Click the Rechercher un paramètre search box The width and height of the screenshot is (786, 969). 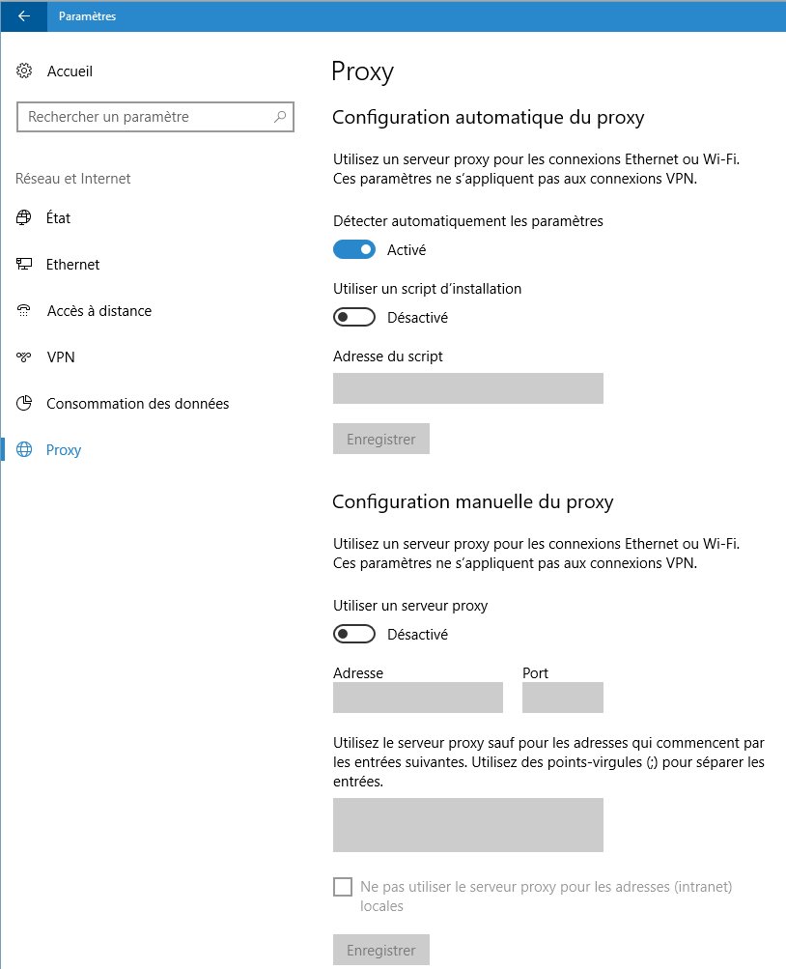[145, 117]
